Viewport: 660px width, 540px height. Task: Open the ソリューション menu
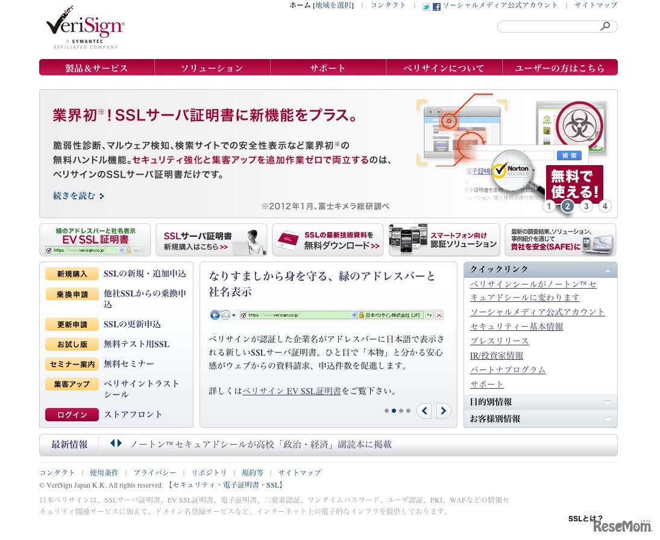click(x=212, y=67)
